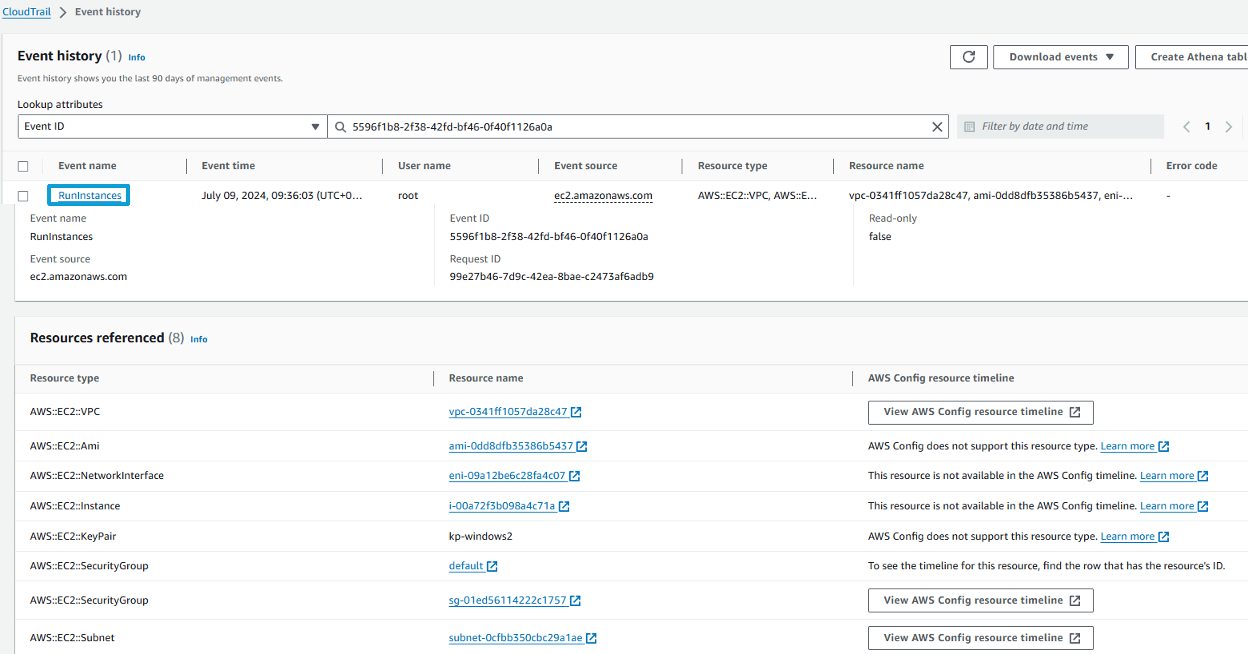Click Learn more external icon in Instance row
Image resolution: width=1248 pixels, height=654 pixels.
pos(1203,506)
